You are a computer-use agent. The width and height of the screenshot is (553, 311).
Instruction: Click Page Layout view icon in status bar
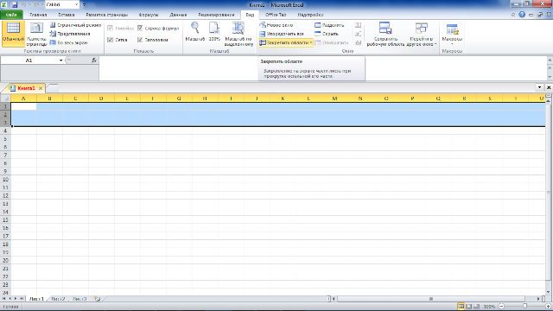point(468,307)
